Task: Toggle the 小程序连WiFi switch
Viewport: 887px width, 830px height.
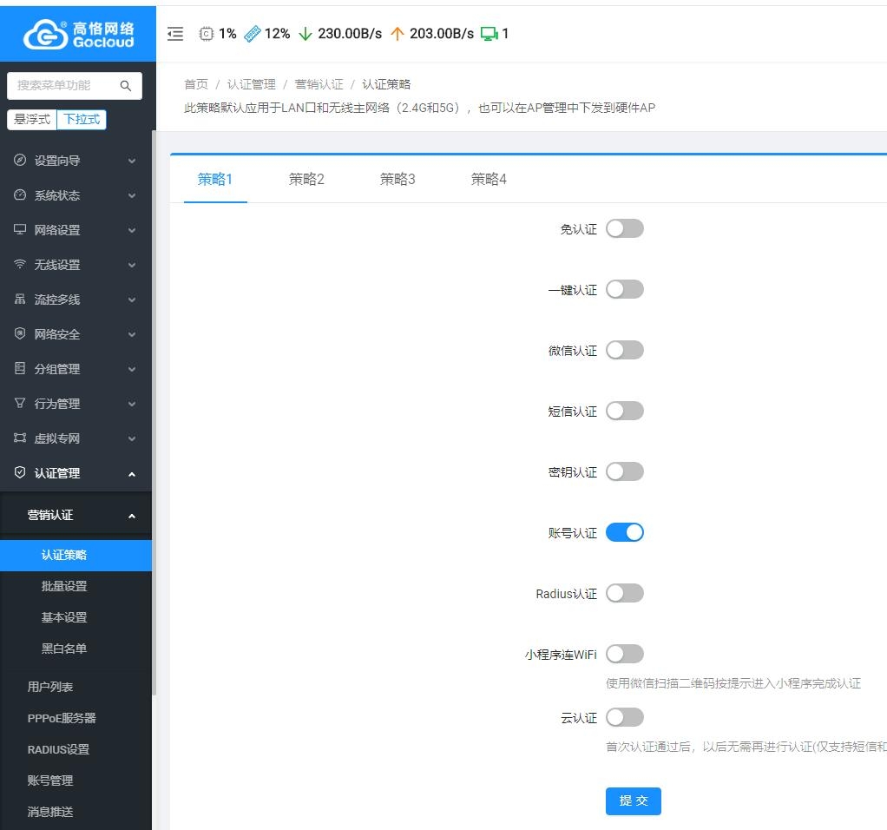Action: tap(625, 654)
